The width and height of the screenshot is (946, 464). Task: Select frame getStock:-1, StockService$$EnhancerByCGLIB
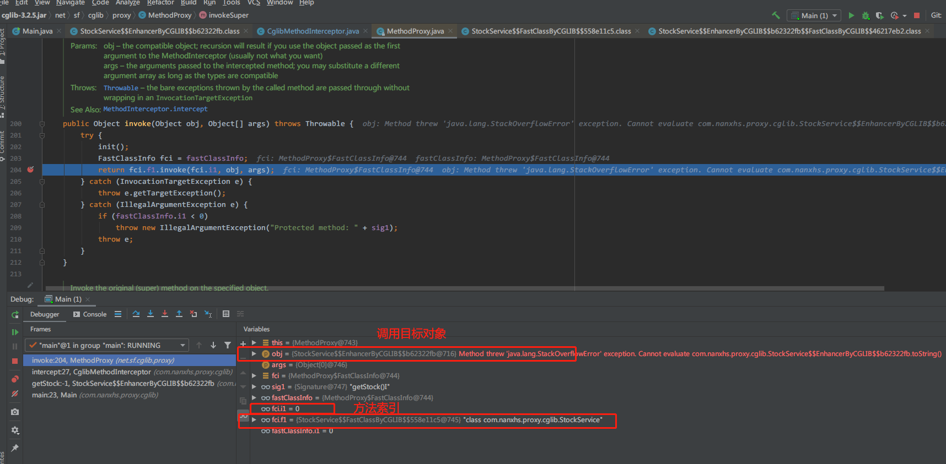130,384
